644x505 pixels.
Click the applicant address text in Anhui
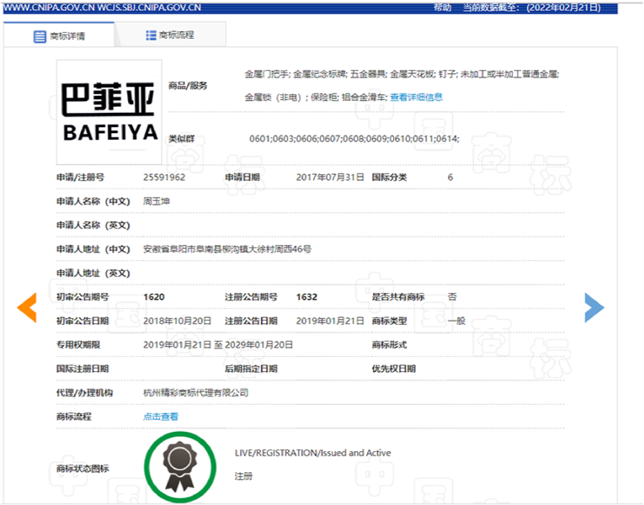coord(227,249)
